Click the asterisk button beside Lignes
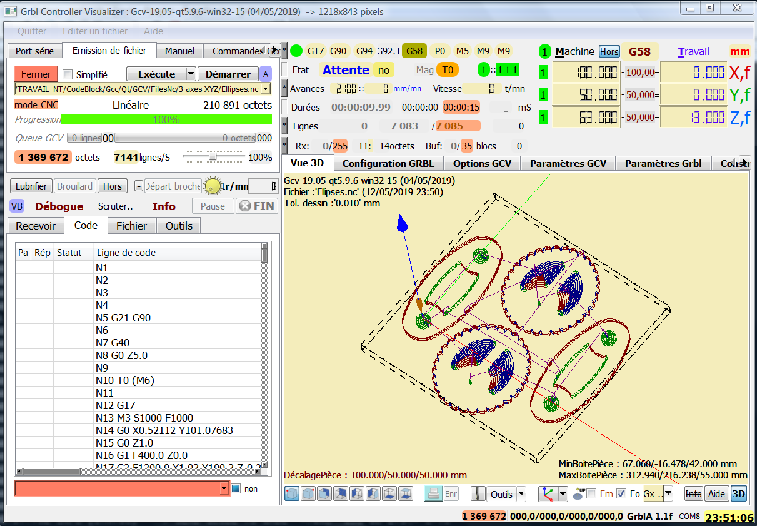 point(284,126)
